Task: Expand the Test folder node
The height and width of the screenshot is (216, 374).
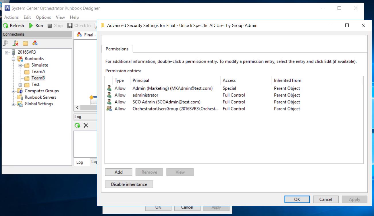Action: pos(20,85)
